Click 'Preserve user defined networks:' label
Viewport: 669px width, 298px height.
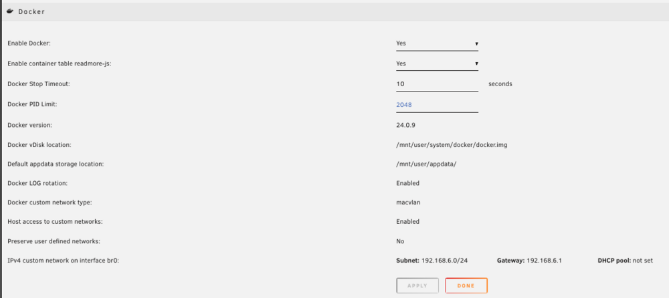click(54, 241)
